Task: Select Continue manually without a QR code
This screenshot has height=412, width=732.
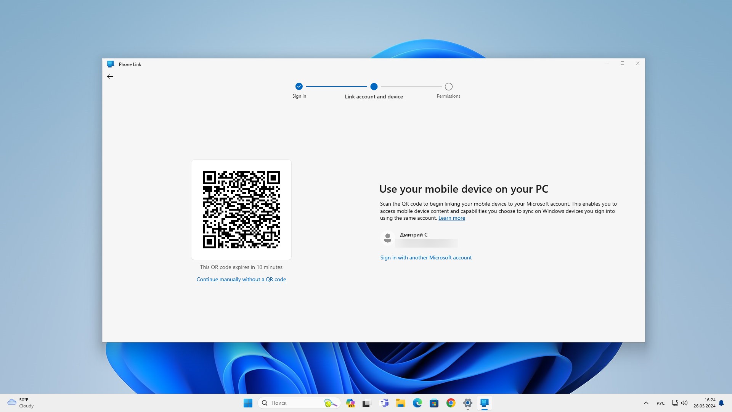Action: [x=241, y=279]
